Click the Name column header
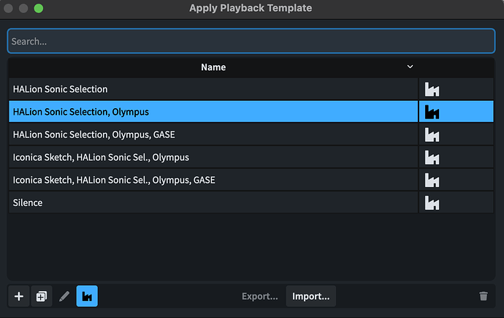 tap(213, 67)
